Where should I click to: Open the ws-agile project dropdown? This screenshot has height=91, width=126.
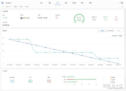(9, 3)
